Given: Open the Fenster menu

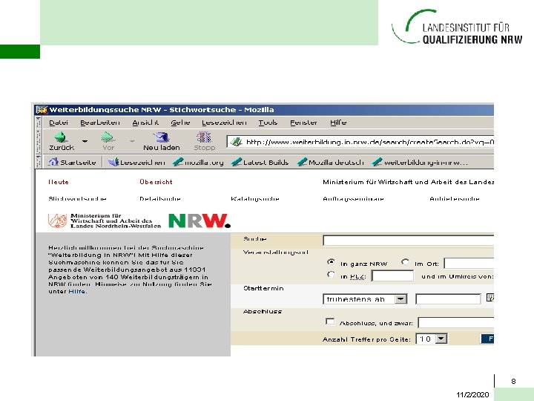Looking at the screenshot, I should [x=303, y=123].
